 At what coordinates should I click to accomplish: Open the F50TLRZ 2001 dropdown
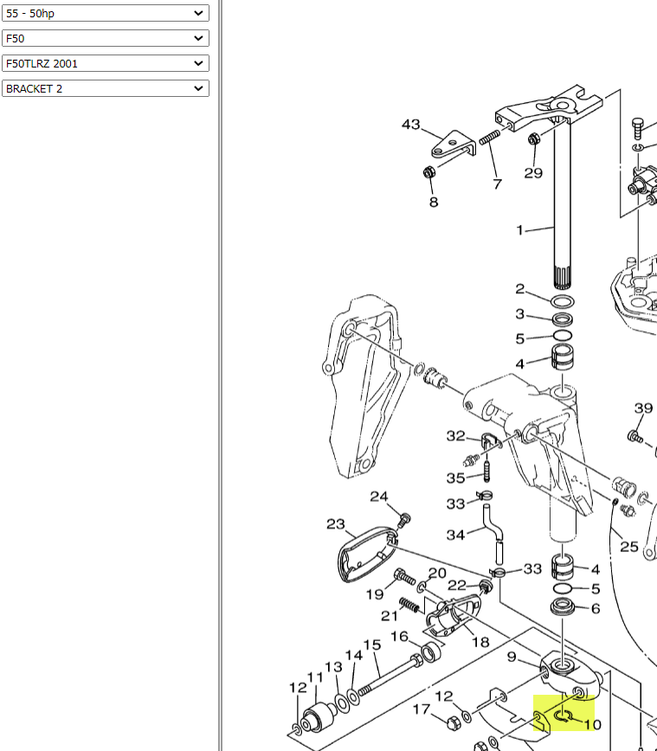pos(106,63)
